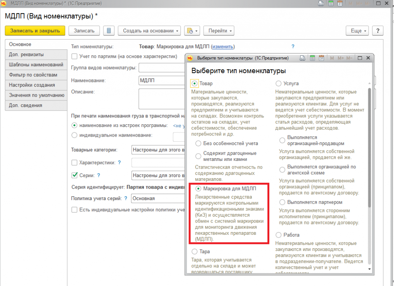Select Выполняется партнером option

coord(282,202)
